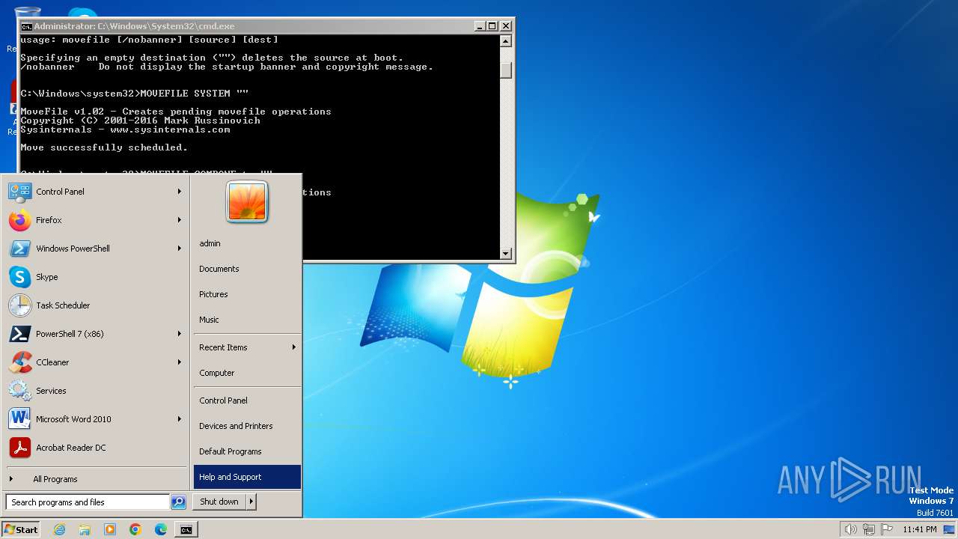
Task: Open Documents library
Action: coord(247,269)
